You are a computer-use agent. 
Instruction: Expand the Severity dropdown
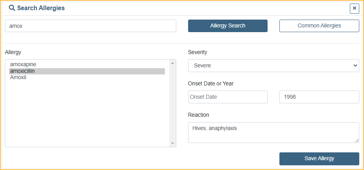pyautogui.click(x=273, y=66)
